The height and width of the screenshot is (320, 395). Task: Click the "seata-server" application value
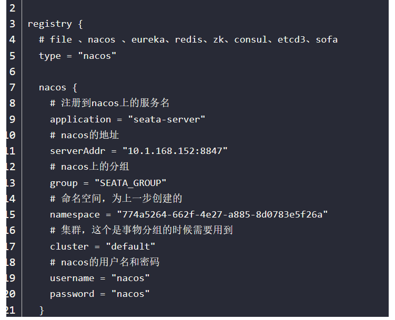(x=167, y=119)
